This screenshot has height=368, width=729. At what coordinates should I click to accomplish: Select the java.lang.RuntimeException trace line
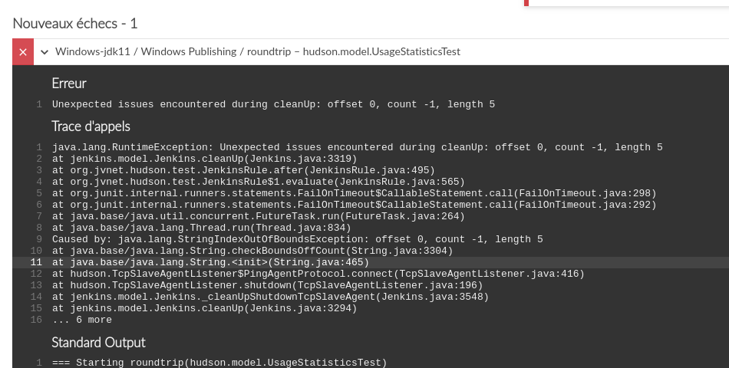357,147
